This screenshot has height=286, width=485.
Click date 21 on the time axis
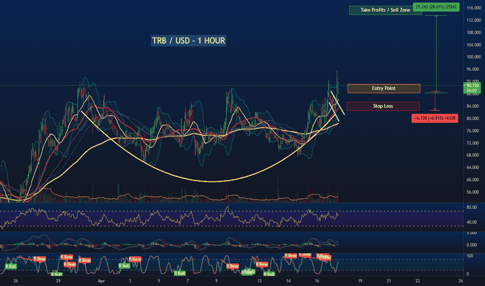click(x=389, y=281)
